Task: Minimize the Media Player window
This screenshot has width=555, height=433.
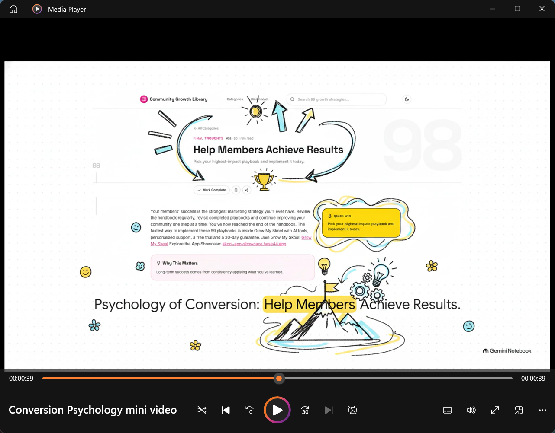Action: (x=493, y=9)
